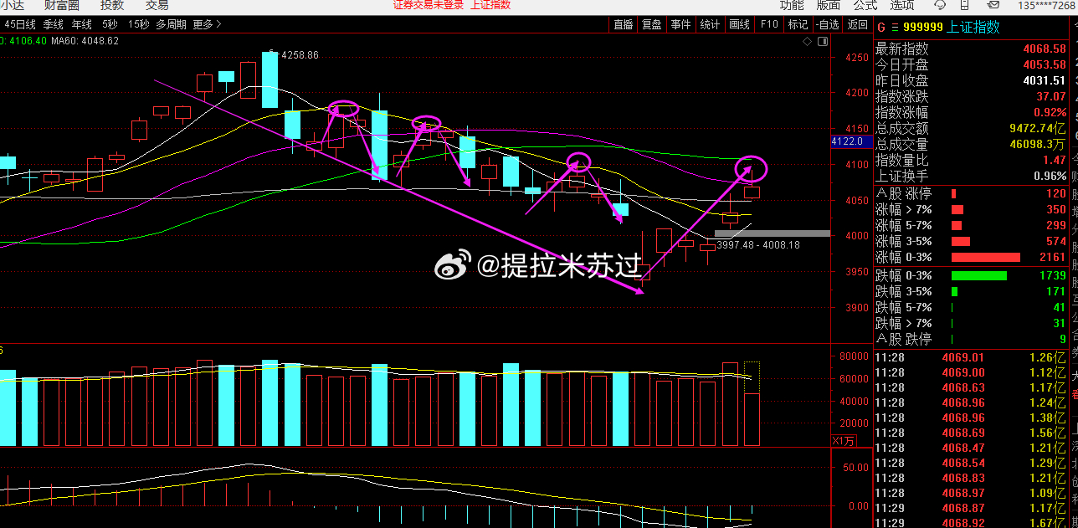Viewport: 1078px width, 528px height.
Task: Open the 小达 menu
Action: (x=12, y=4)
